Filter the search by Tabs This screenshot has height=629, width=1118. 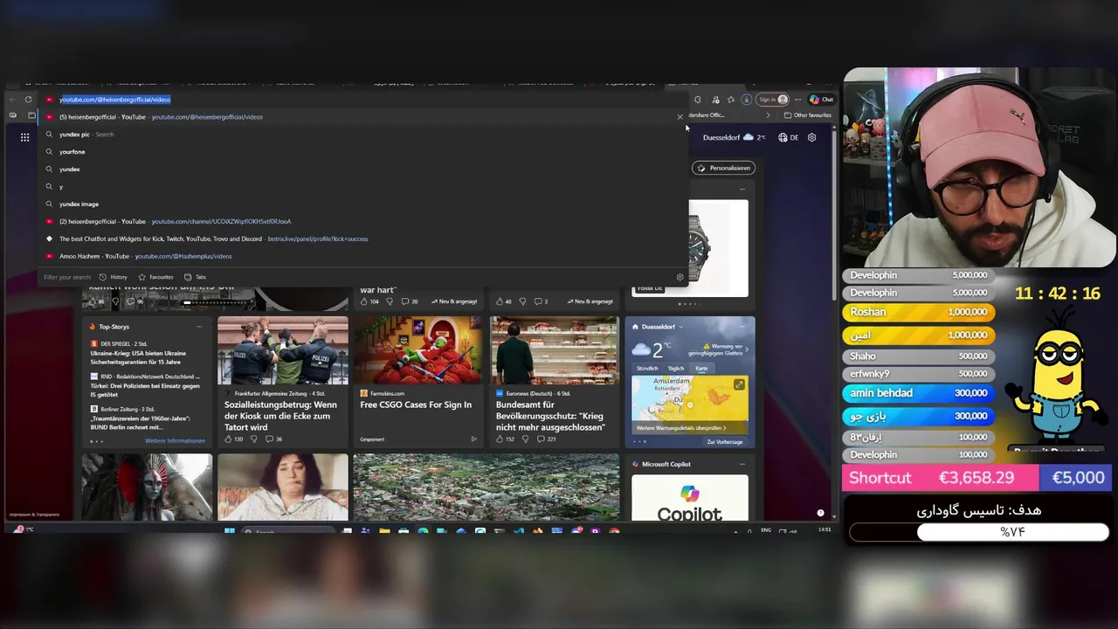pyautogui.click(x=195, y=277)
